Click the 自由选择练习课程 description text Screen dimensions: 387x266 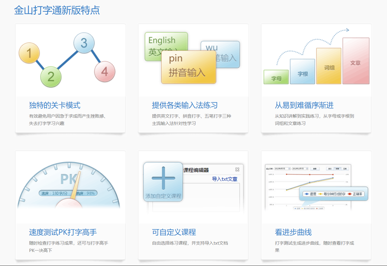[x=190, y=243]
